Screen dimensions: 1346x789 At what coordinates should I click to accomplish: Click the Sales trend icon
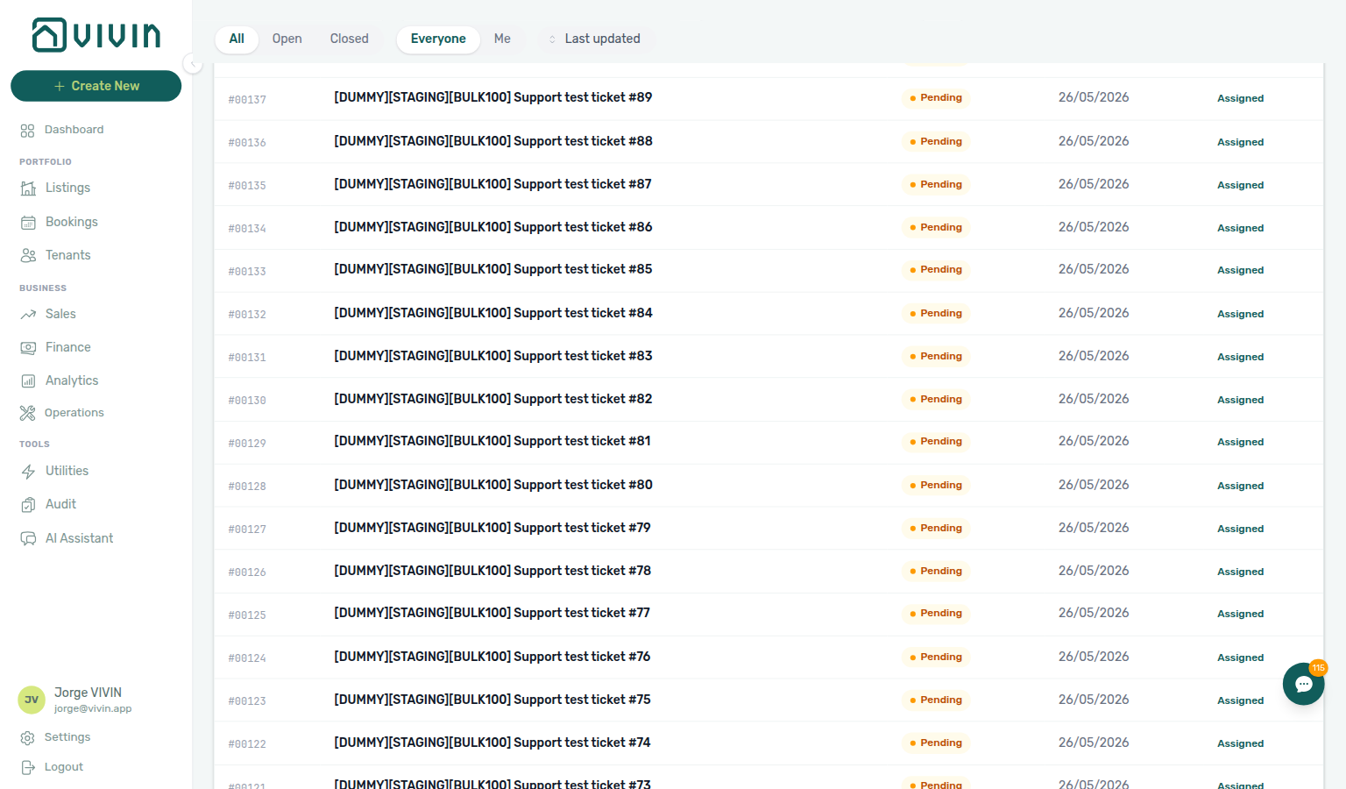(28, 314)
